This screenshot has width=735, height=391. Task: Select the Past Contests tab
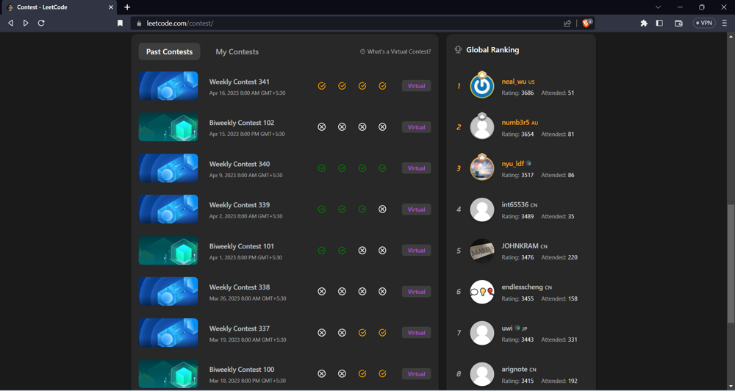pos(169,51)
